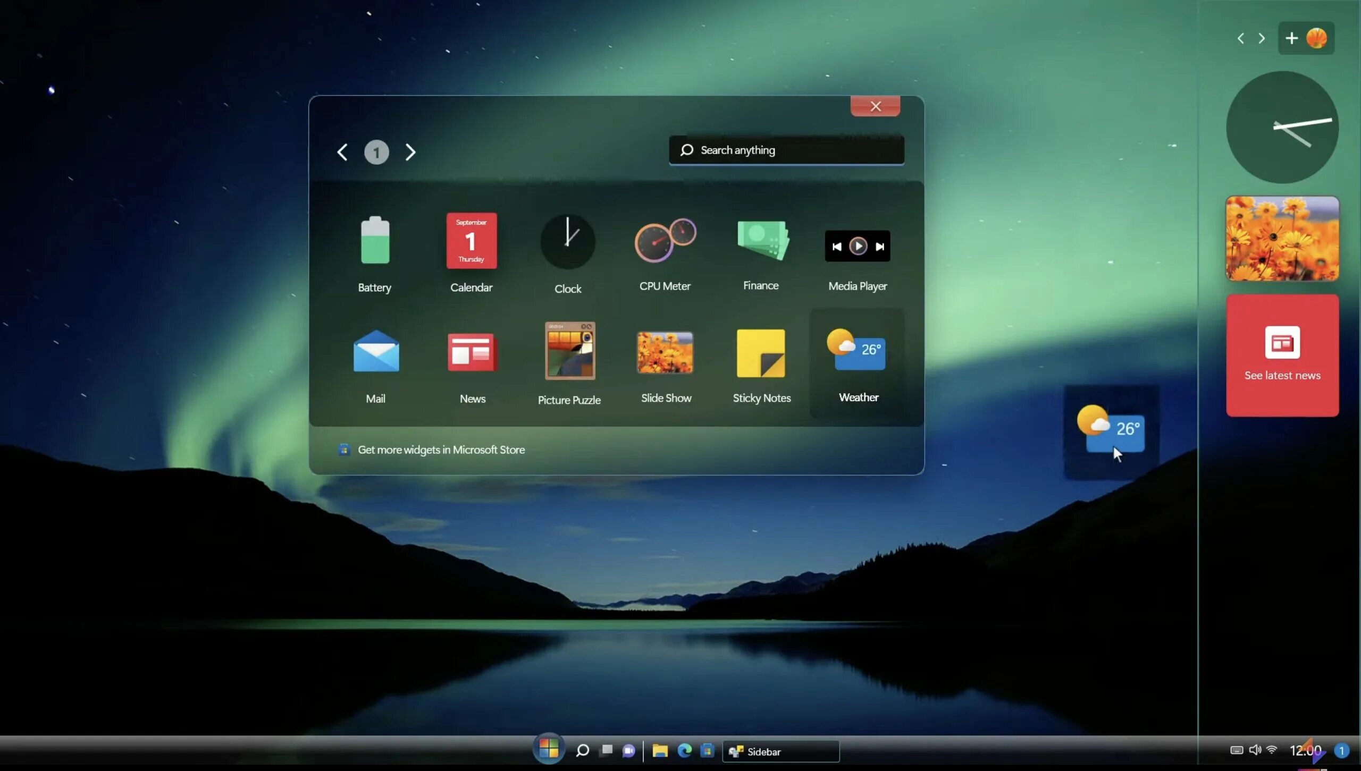Click the Sidebar taskbar item
Viewport: 1361px width, 771px height.
pyautogui.click(x=780, y=751)
